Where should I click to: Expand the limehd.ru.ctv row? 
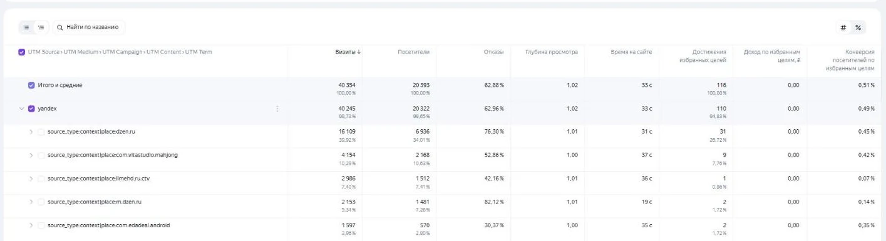tap(31, 179)
